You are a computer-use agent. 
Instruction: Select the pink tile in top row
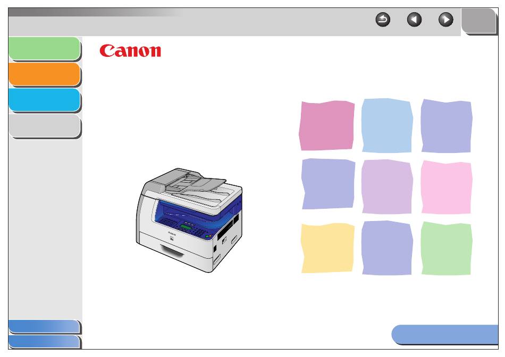coord(326,125)
